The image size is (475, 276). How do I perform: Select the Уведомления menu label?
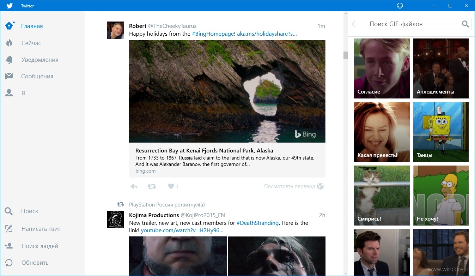coord(40,60)
